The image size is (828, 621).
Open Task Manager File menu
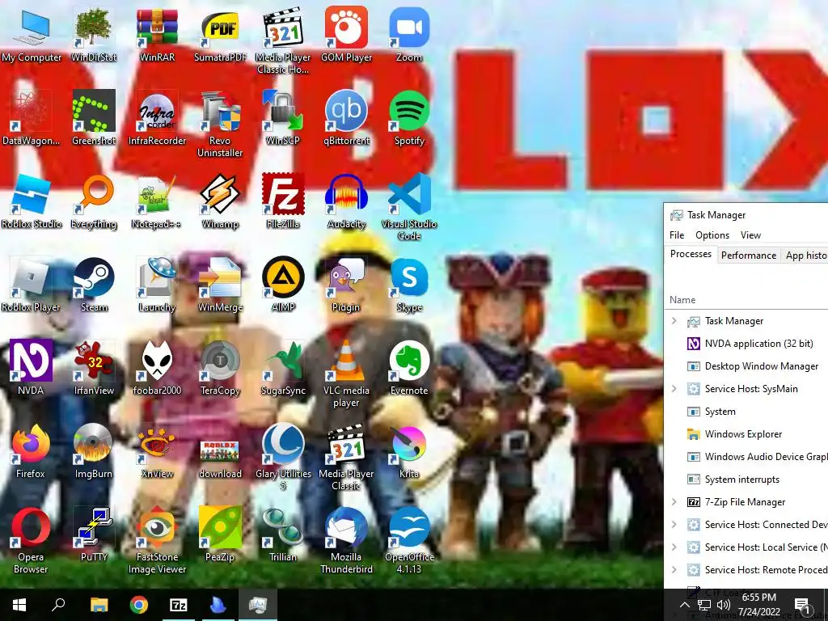pos(677,235)
